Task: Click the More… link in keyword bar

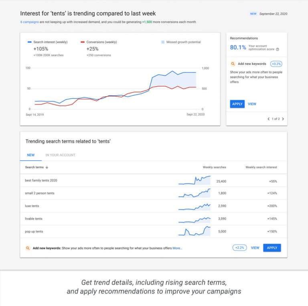Action: 177,248
